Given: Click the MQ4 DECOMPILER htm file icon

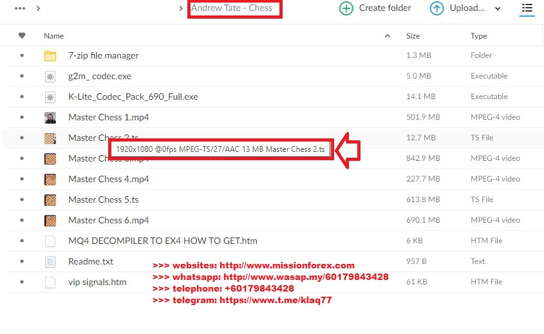Looking at the screenshot, I should click(50, 241).
